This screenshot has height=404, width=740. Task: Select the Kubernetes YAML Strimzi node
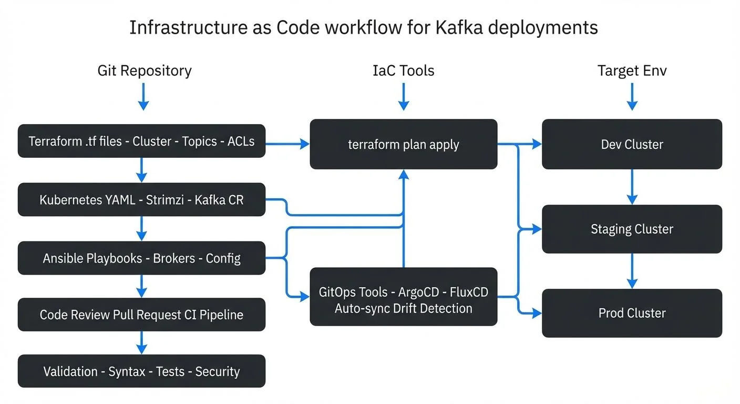click(141, 200)
